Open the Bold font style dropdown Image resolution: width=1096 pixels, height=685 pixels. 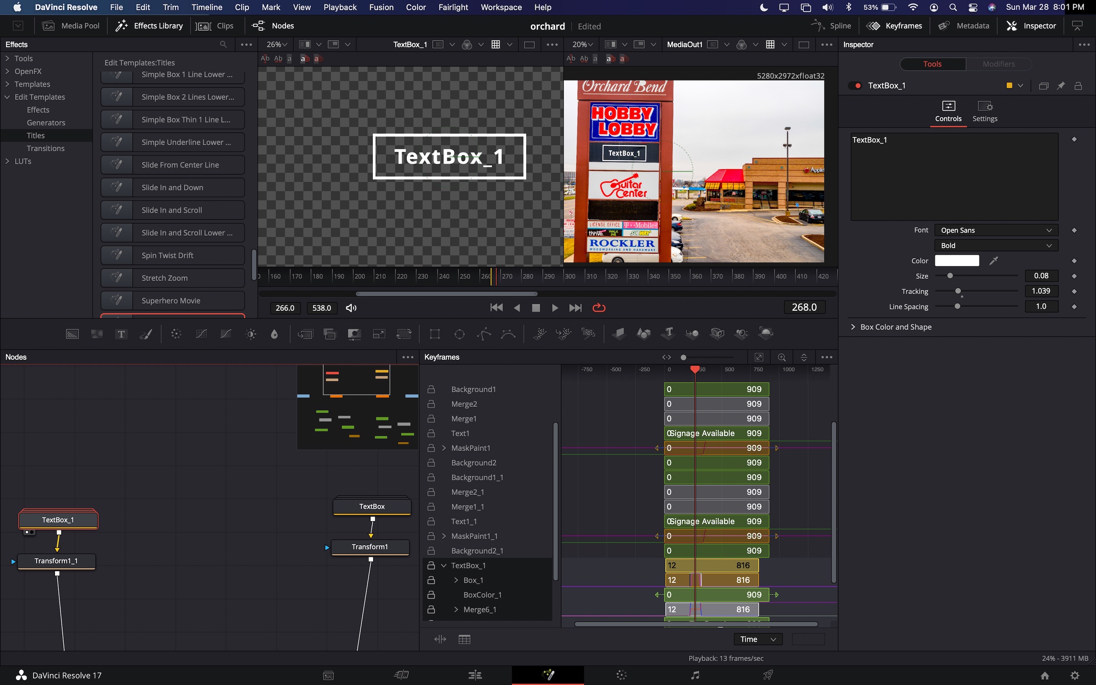(996, 245)
